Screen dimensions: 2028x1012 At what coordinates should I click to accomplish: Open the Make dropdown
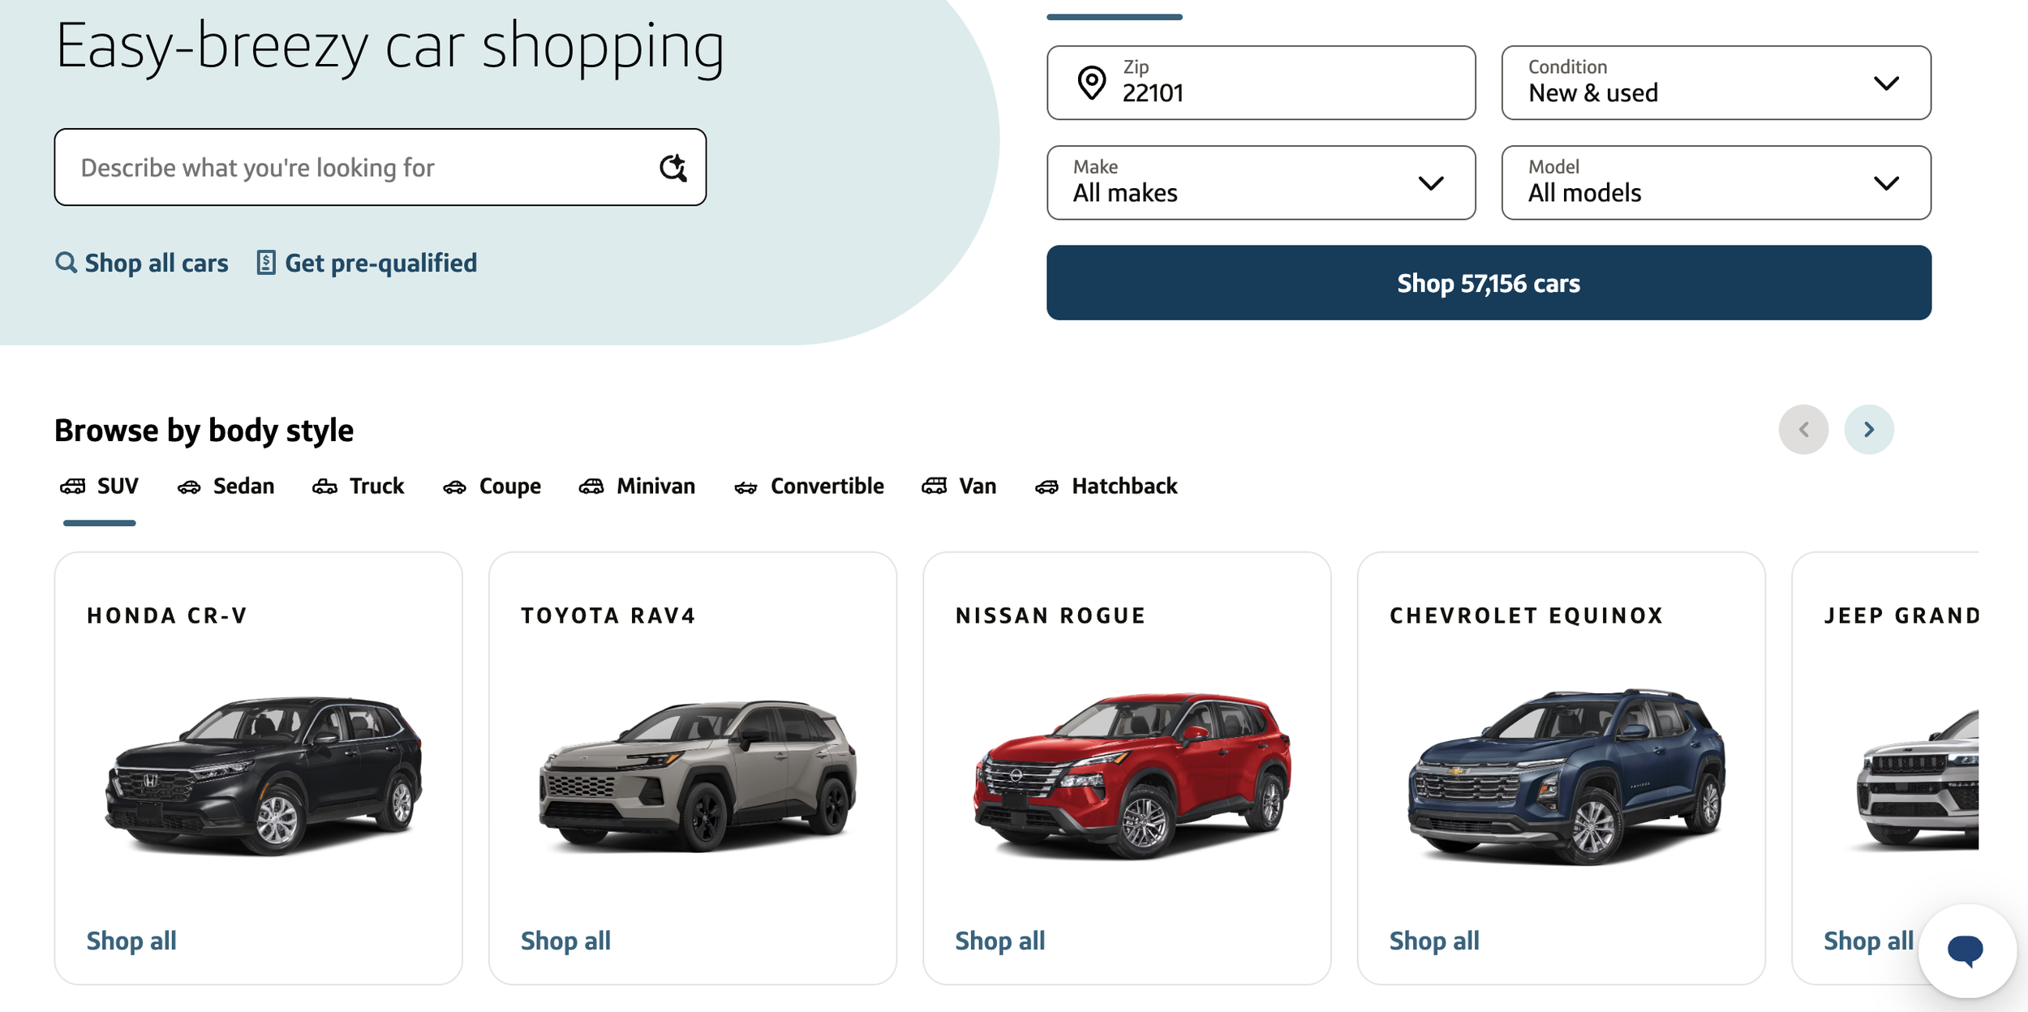point(1261,182)
